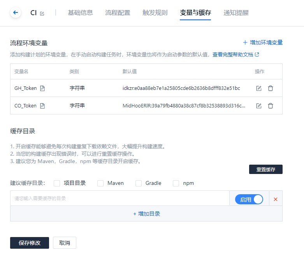The image size is (304, 253).
Task: Enable the Maven cache directory checkbox
Action: pos(100,183)
